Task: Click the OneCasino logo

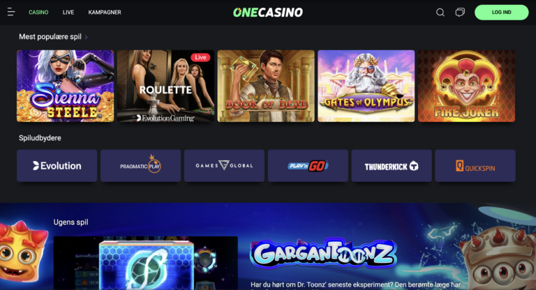Action: pos(268,13)
